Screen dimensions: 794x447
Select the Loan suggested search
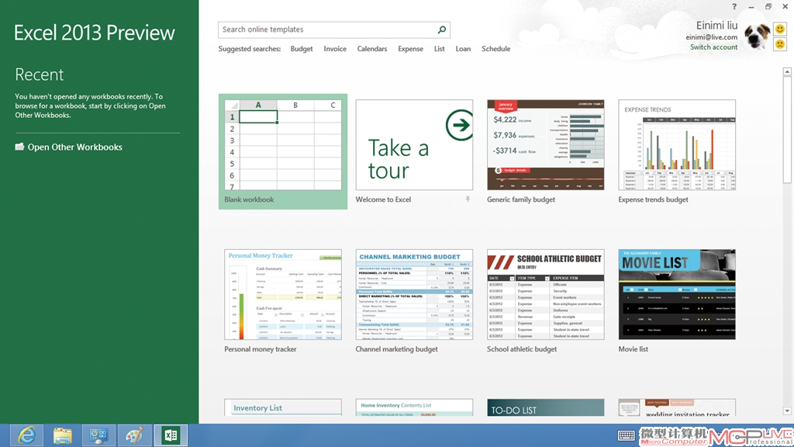[x=463, y=49]
